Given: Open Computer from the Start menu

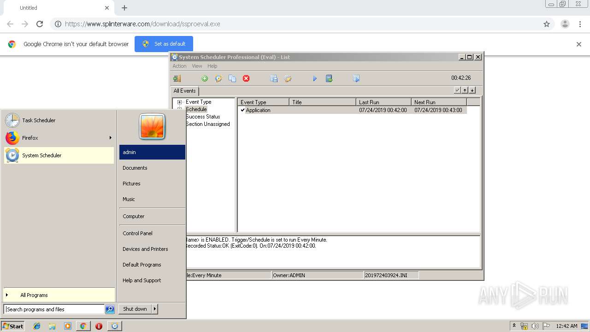Looking at the screenshot, I should tap(152, 216).
